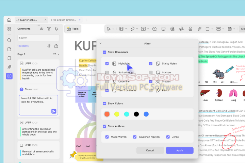Click the sort comments icon

coord(49,46)
